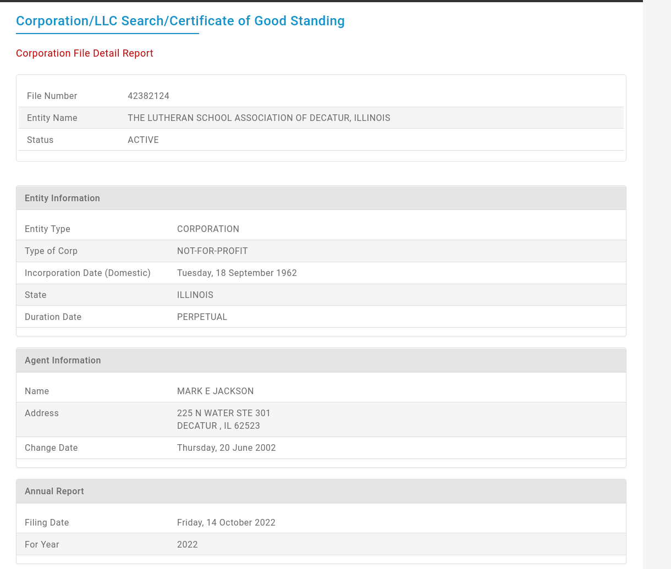The image size is (671, 569).
Task: Click the CORPORATION entity type value
Action: coord(208,229)
